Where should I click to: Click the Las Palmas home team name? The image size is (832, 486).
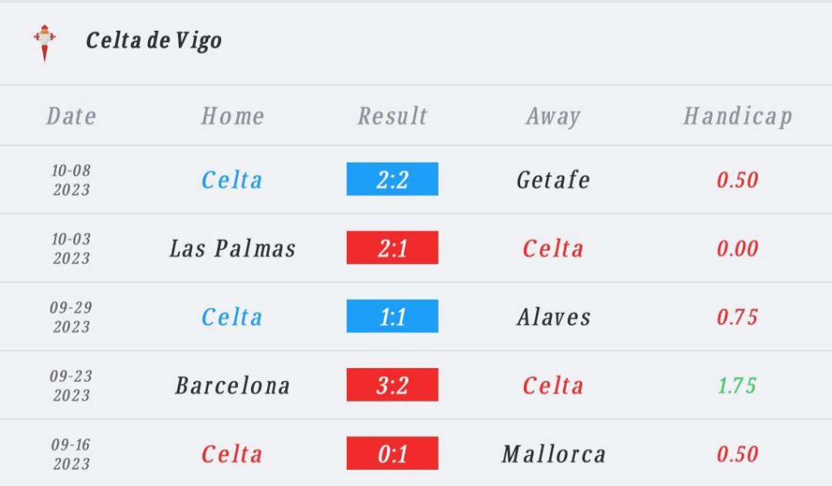232,249
